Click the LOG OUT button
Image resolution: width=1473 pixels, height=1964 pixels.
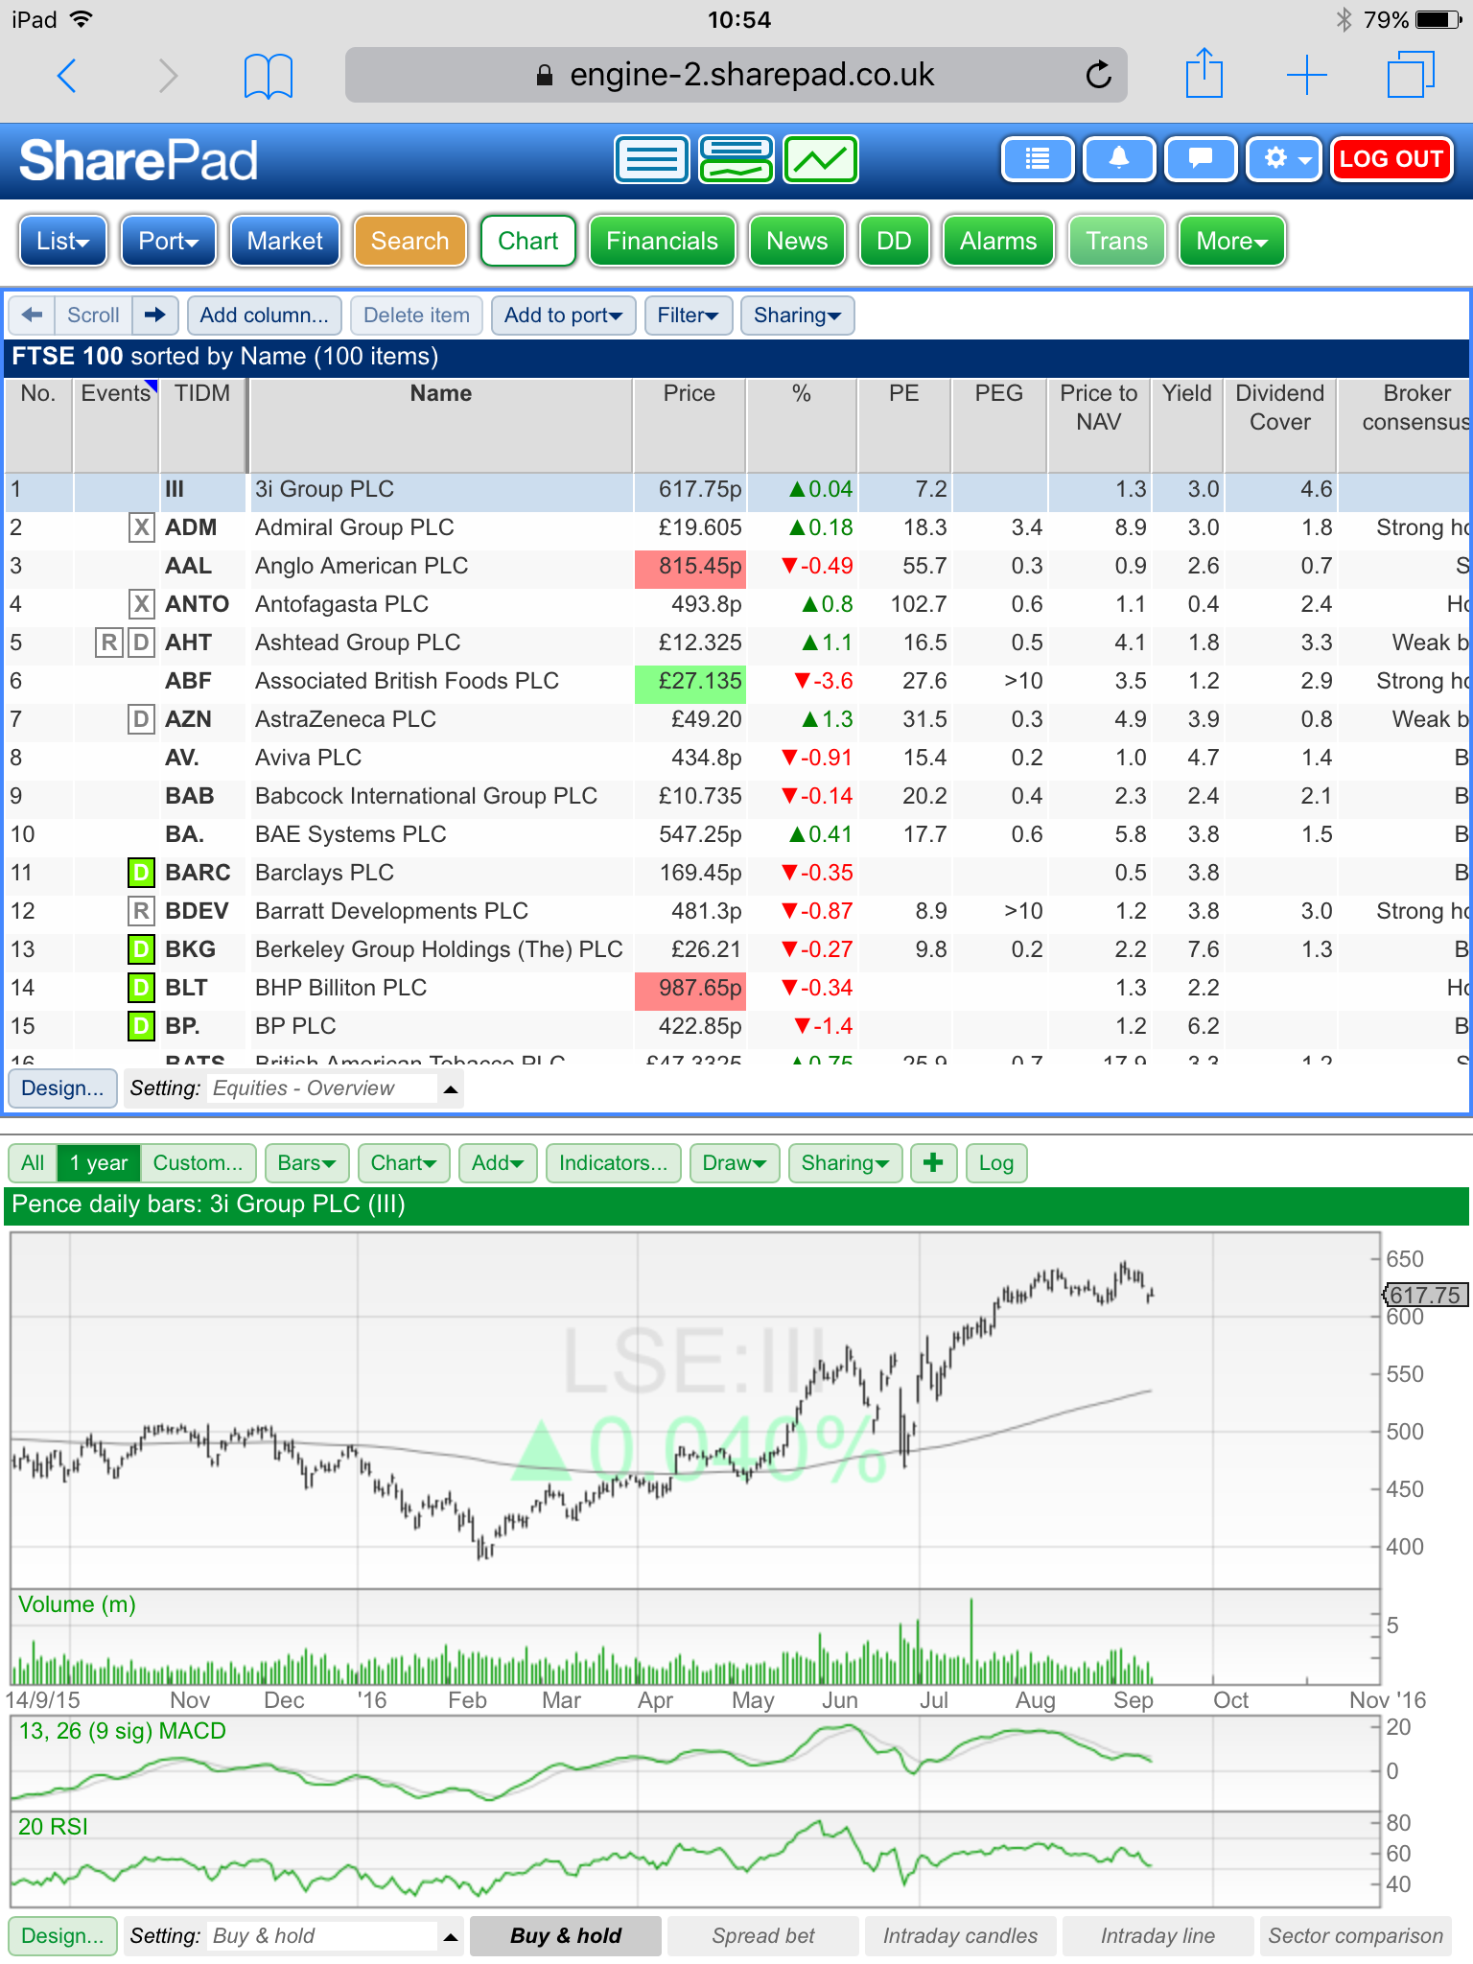pos(1391,159)
